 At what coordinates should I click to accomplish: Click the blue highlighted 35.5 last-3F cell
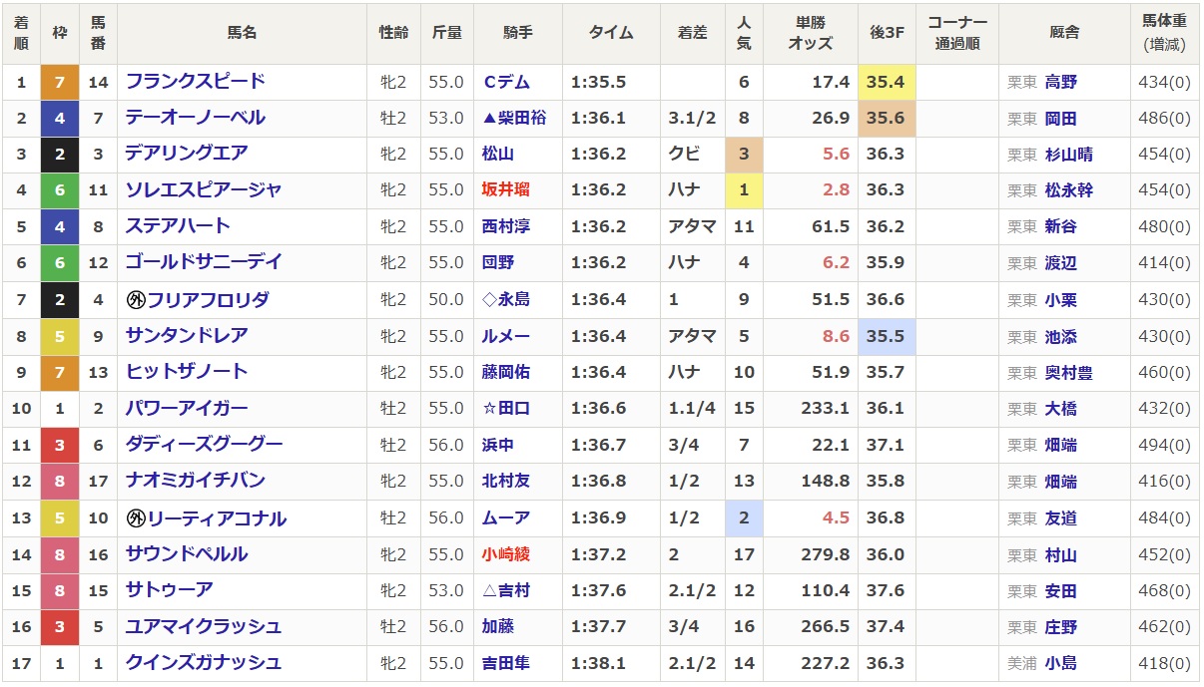coord(886,336)
